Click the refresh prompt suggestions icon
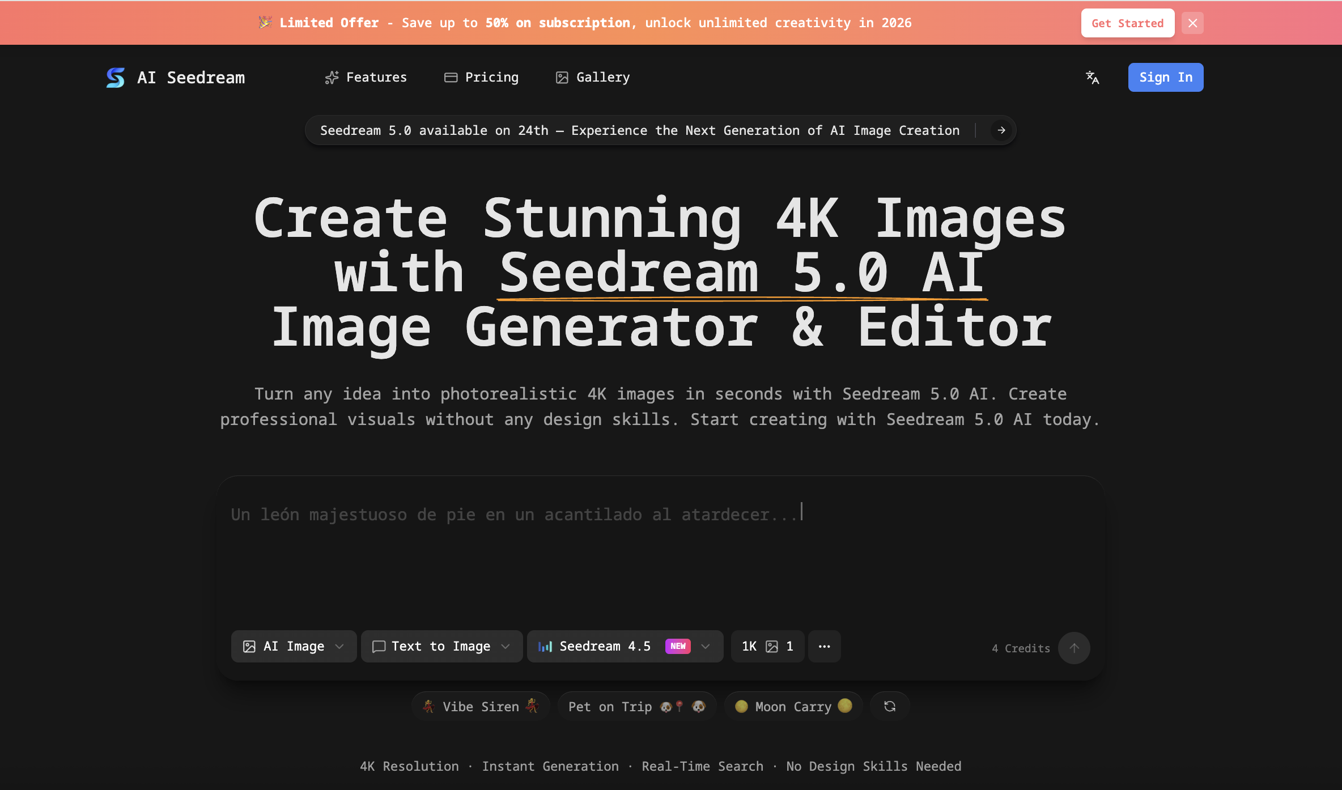This screenshot has height=790, width=1342. [x=889, y=706]
